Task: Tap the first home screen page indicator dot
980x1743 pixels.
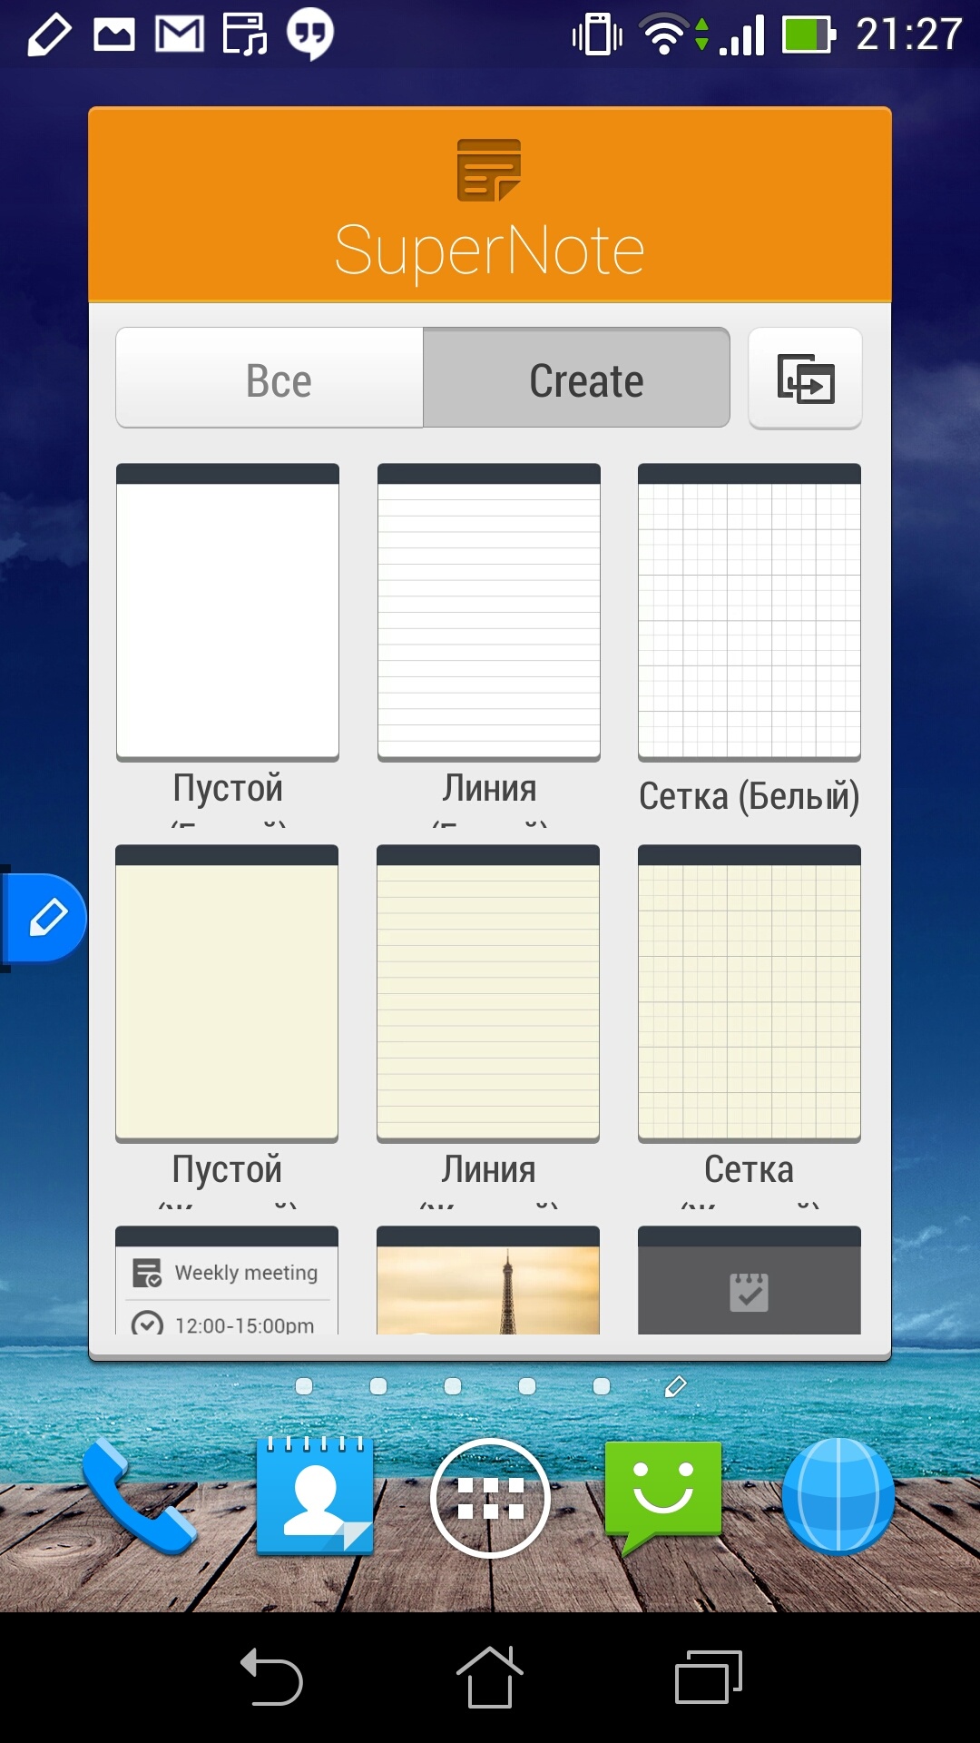Action: pyautogui.click(x=304, y=1386)
